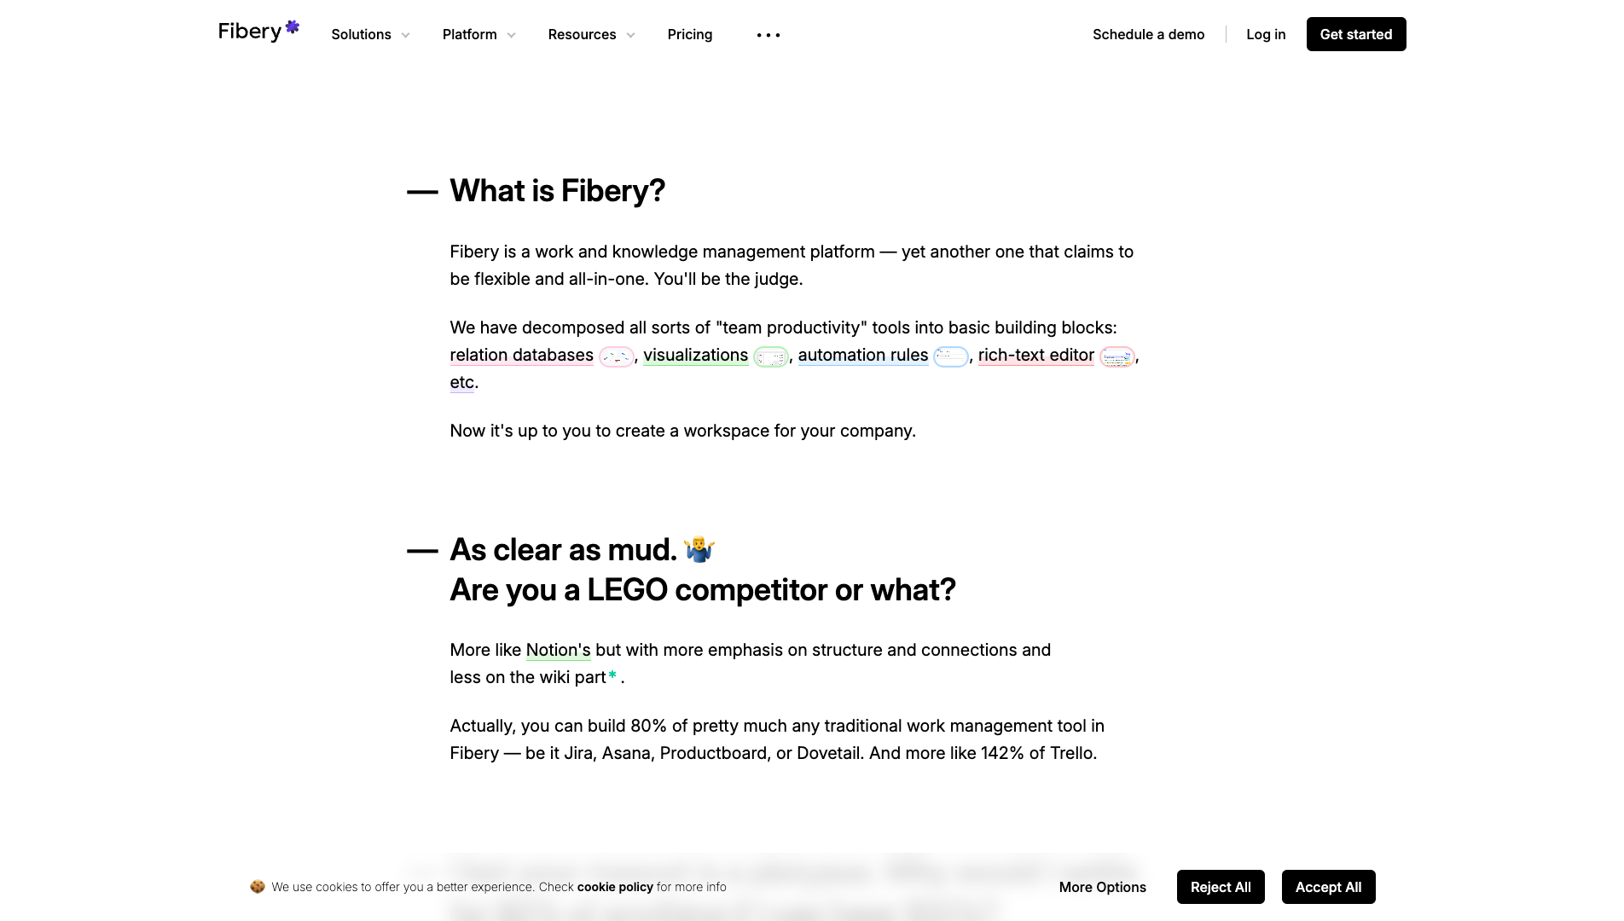Click the visualizations preview icon
Screen dimensions: 1624x921
pos(771,356)
